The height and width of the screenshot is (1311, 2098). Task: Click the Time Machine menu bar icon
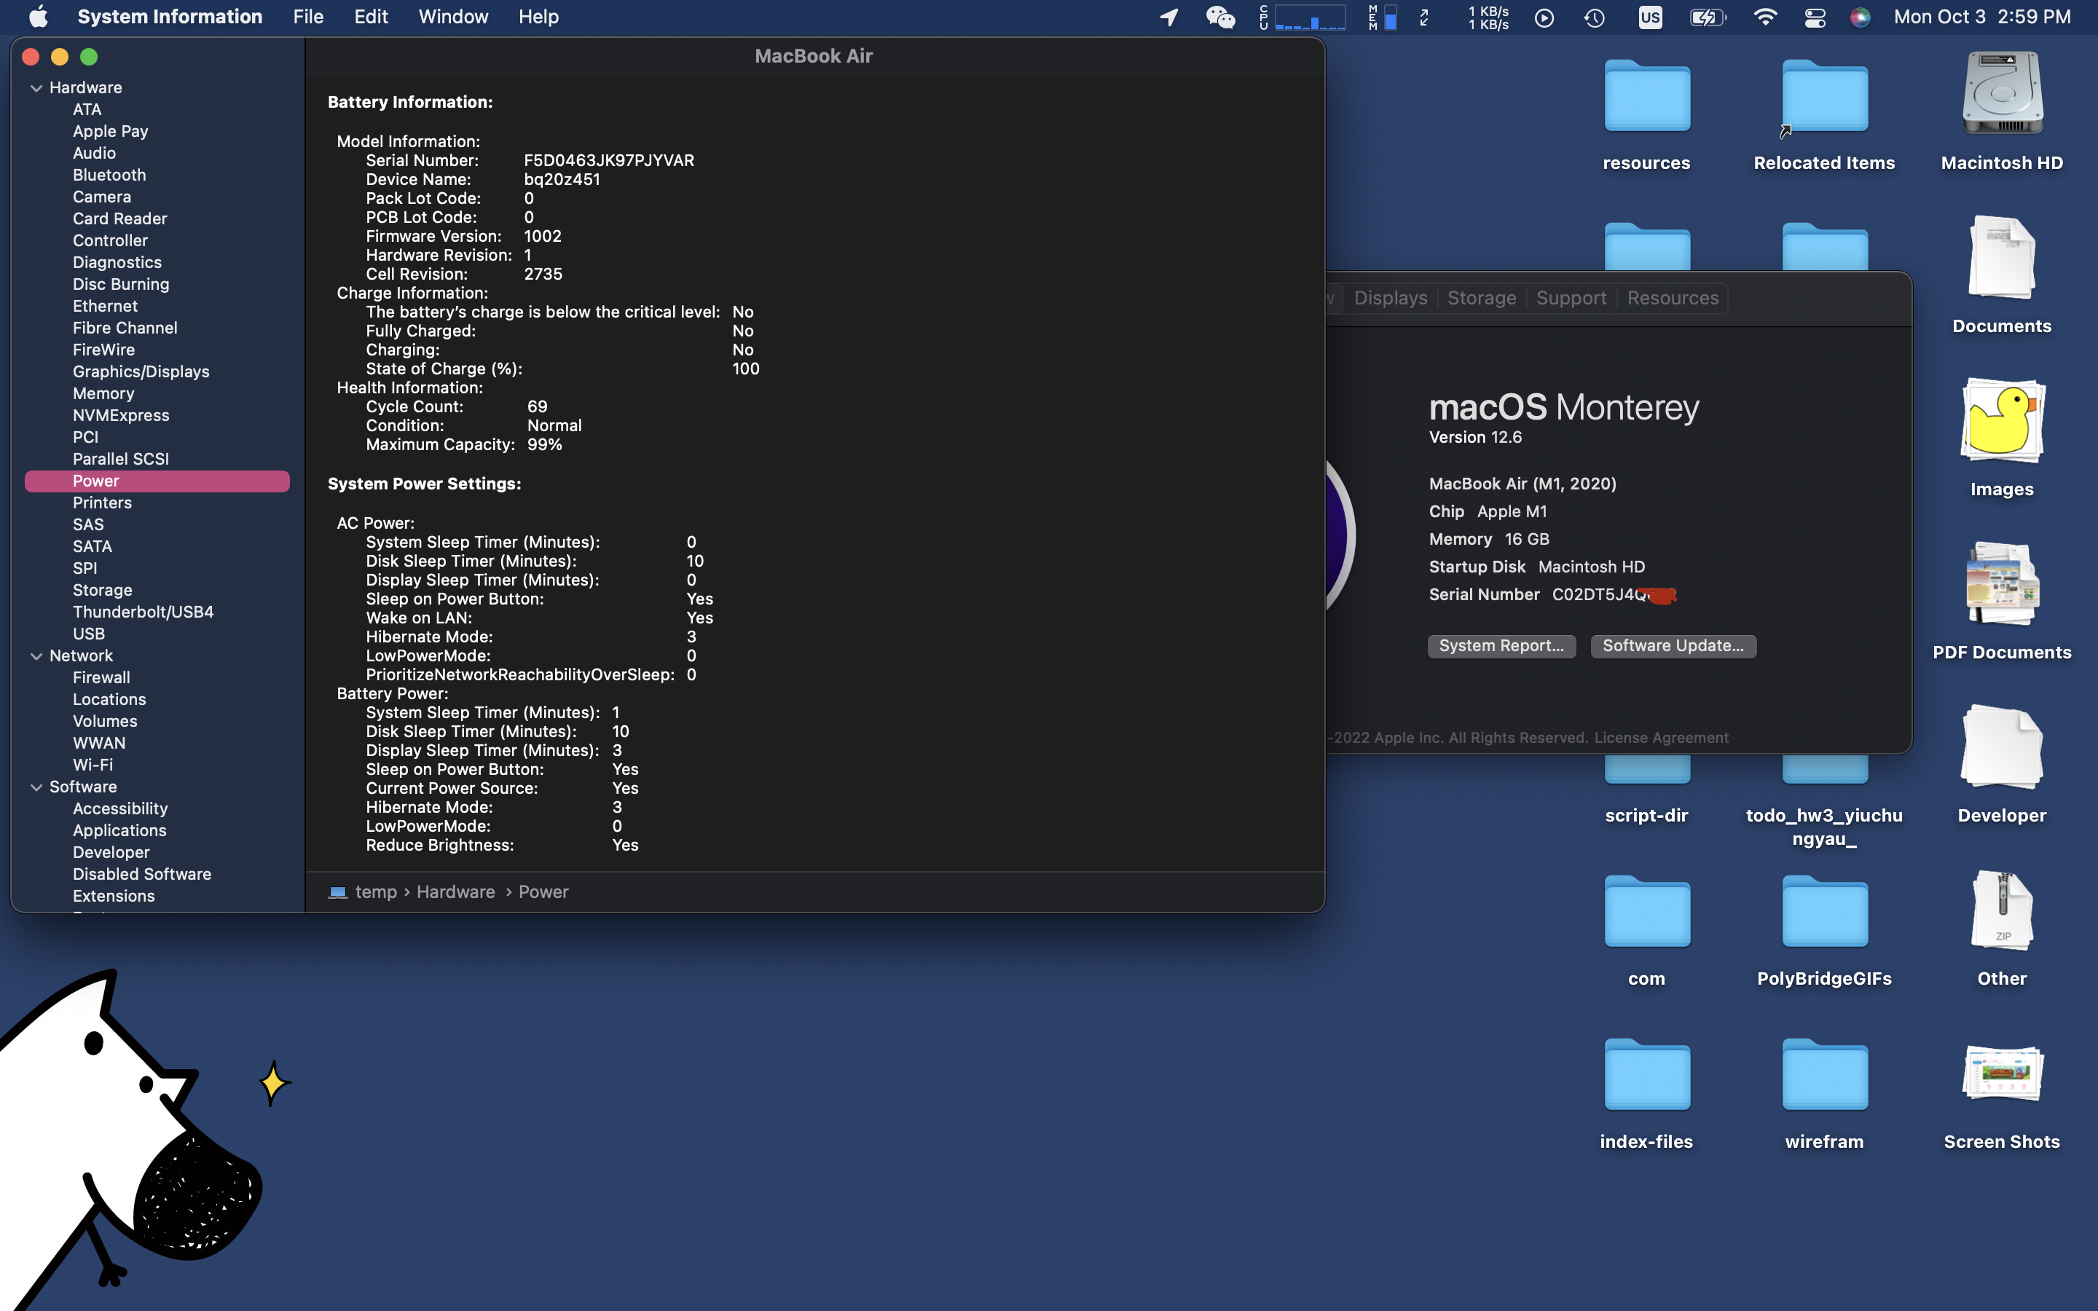[1593, 17]
